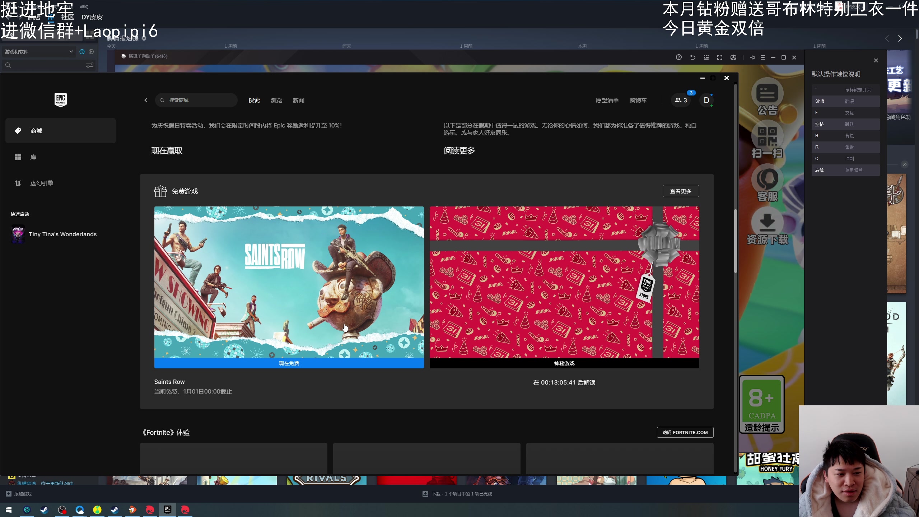Viewport: 919px width, 517px height.
Task: Click the Steam 添加游戏 add game text
Action: coord(23,494)
